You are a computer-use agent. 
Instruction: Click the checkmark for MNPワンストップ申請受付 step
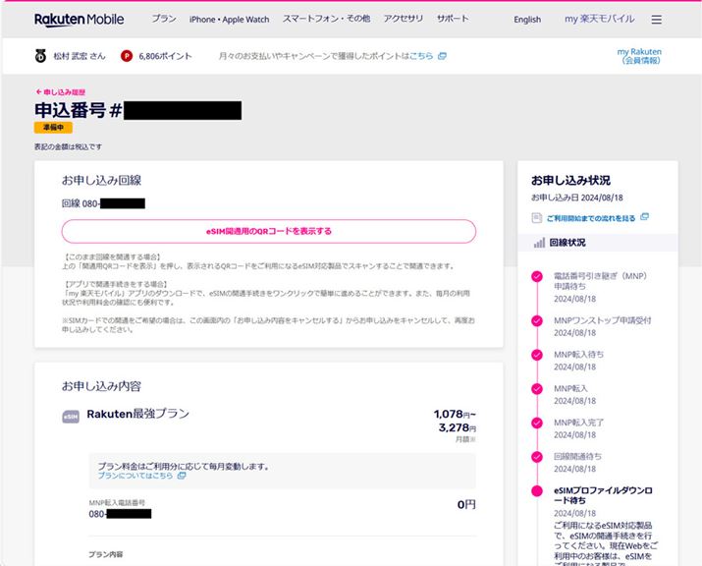click(537, 321)
